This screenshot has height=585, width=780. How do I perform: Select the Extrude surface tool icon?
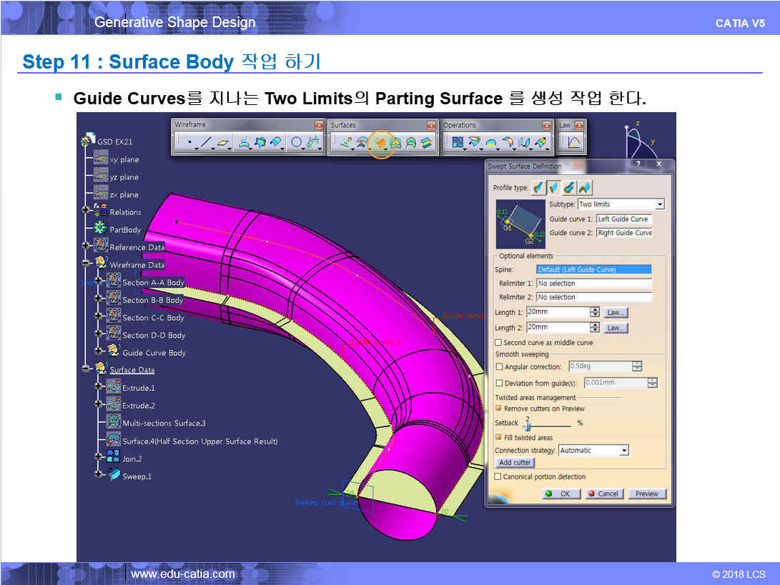(x=346, y=143)
